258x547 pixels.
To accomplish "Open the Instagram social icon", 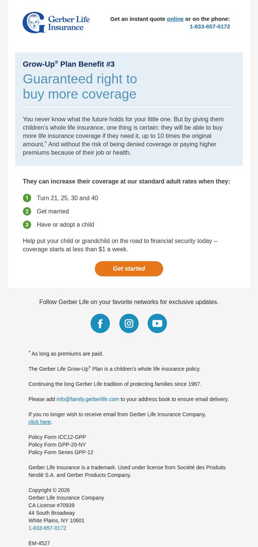I will pos(129,324).
